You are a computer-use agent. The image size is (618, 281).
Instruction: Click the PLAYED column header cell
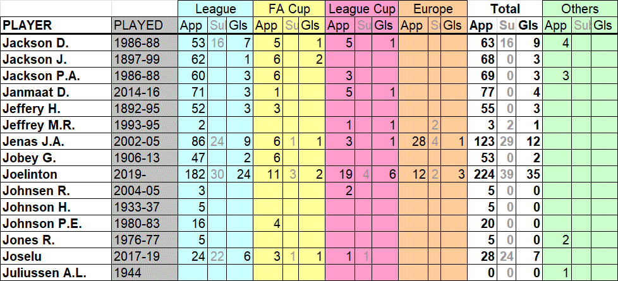click(x=145, y=25)
